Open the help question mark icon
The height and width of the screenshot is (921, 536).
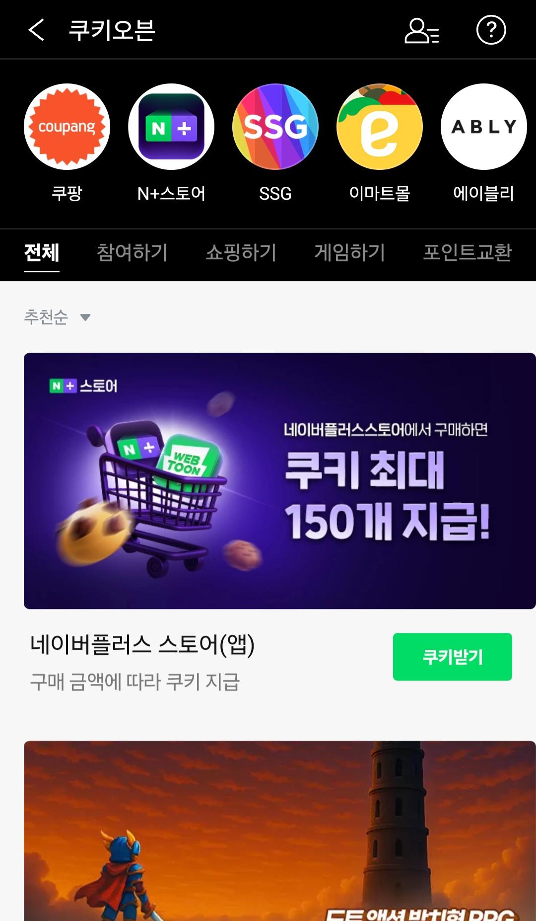click(491, 30)
